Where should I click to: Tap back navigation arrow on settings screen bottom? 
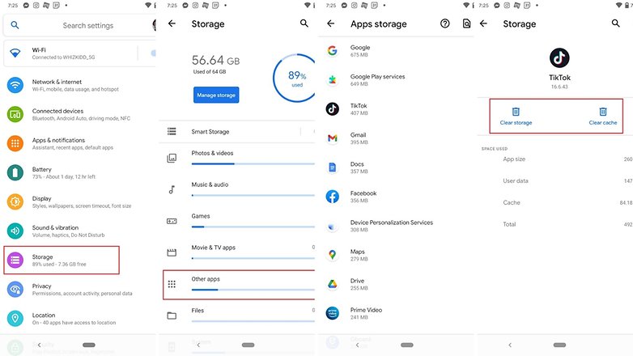click(39, 345)
